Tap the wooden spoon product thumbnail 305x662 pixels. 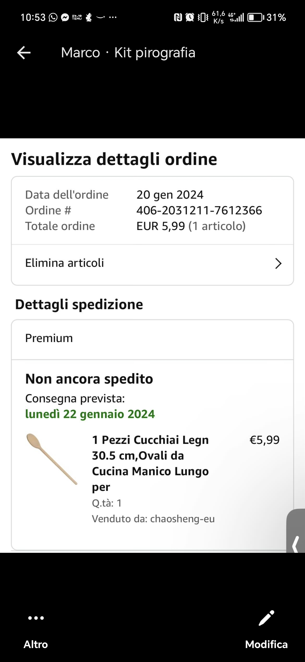(x=52, y=459)
